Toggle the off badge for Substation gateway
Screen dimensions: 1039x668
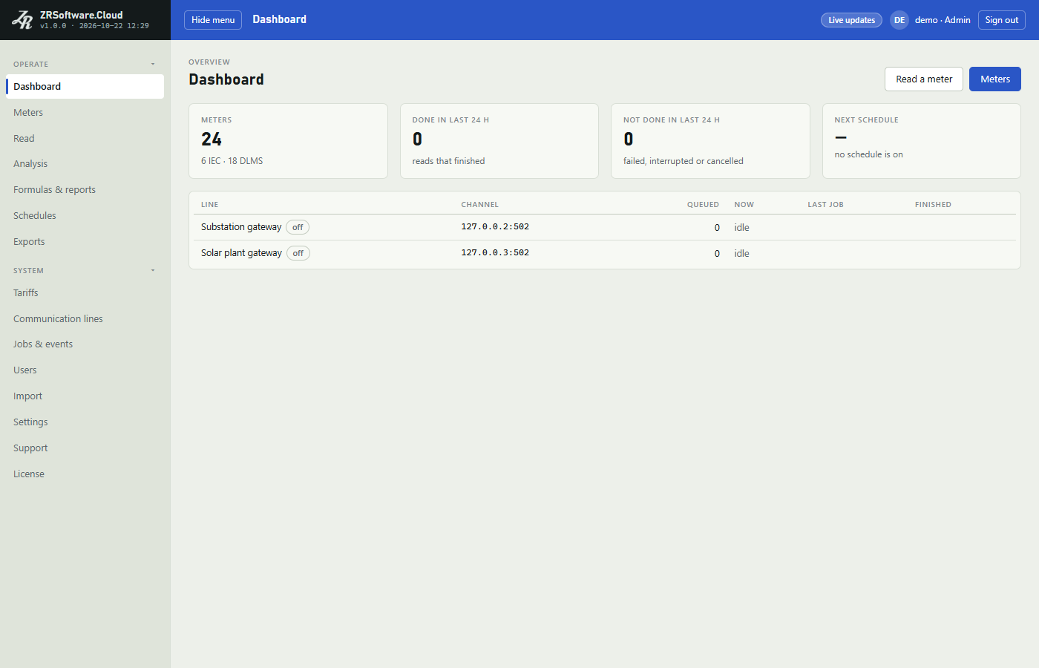coord(298,227)
